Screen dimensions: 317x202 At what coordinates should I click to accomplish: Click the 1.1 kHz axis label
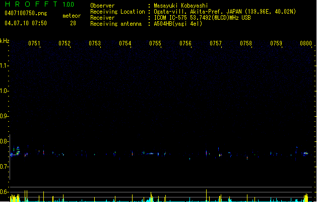click(4, 66)
